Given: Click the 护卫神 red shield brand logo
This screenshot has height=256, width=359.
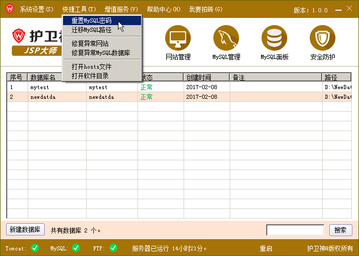Looking at the screenshot, I should pyautogui.click(x=19, y=36).
